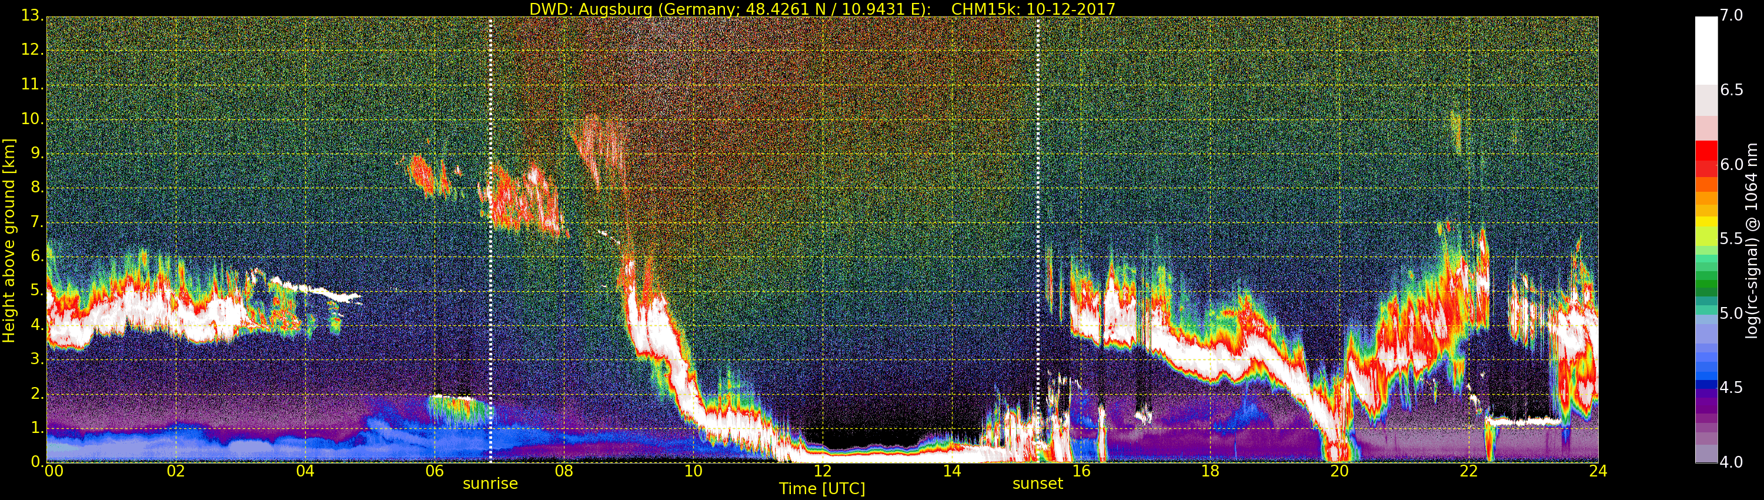Click the "6.0" value on the colorbar scale
The width and height of the screenshot is (1764, 500).
click(x=1732, y=164)
